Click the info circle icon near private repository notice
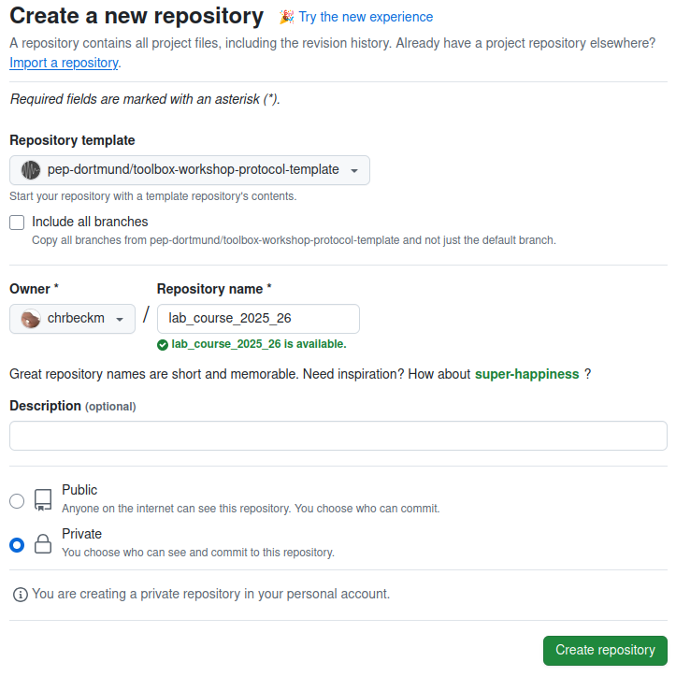Screen dimensions: 676x676 [21, 595]
